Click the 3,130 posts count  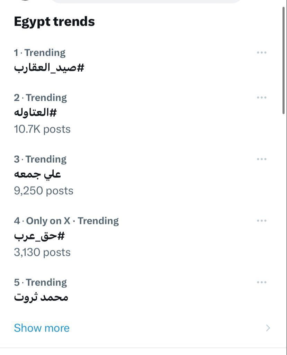pyautogui.click(x=42, y=252)
